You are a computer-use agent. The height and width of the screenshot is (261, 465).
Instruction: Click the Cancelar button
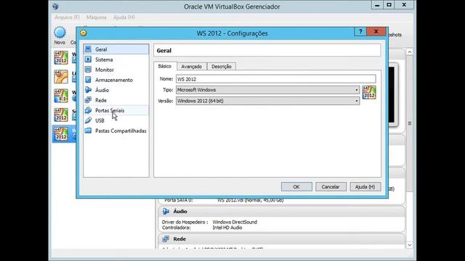331,187
